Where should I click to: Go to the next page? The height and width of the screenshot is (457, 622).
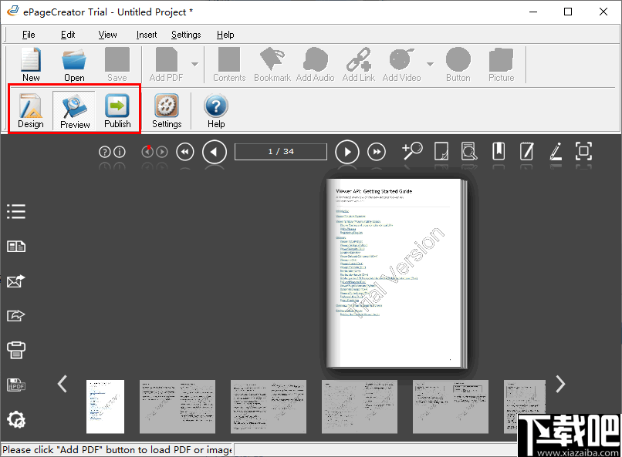point(347,152)
